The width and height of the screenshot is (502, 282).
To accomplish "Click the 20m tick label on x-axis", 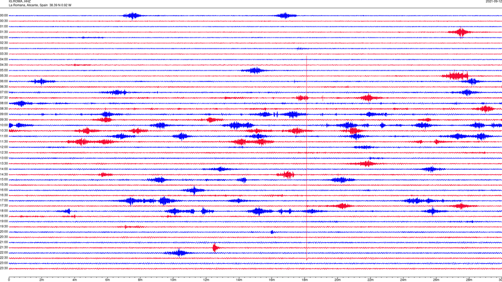I will 337,280.
